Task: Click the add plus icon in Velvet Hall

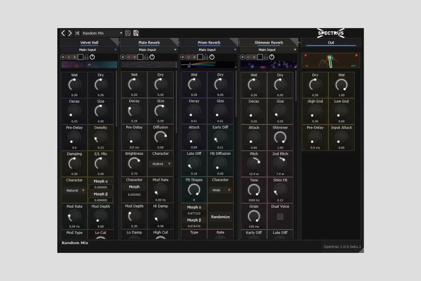Action: (63, 57)
